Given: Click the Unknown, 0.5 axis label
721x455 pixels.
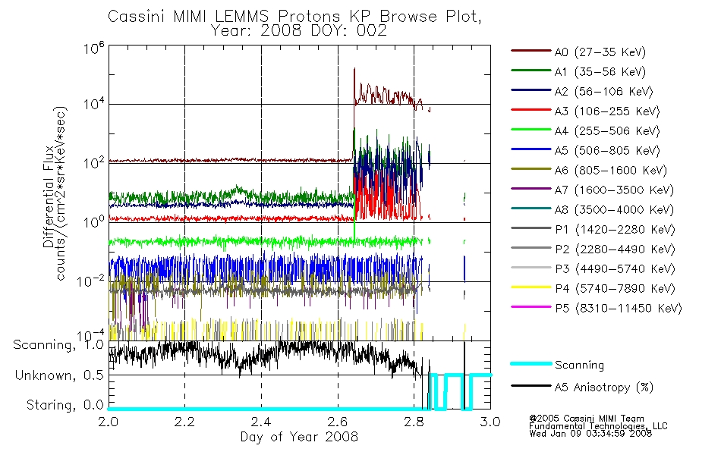Looking at the screenshot, I should tap(60, 376).
